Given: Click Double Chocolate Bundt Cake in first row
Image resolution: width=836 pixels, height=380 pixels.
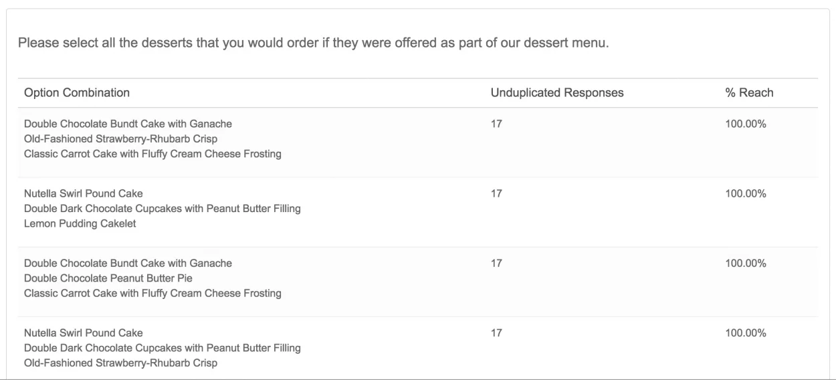Looking at the screenshot, I should pos(128,124).
